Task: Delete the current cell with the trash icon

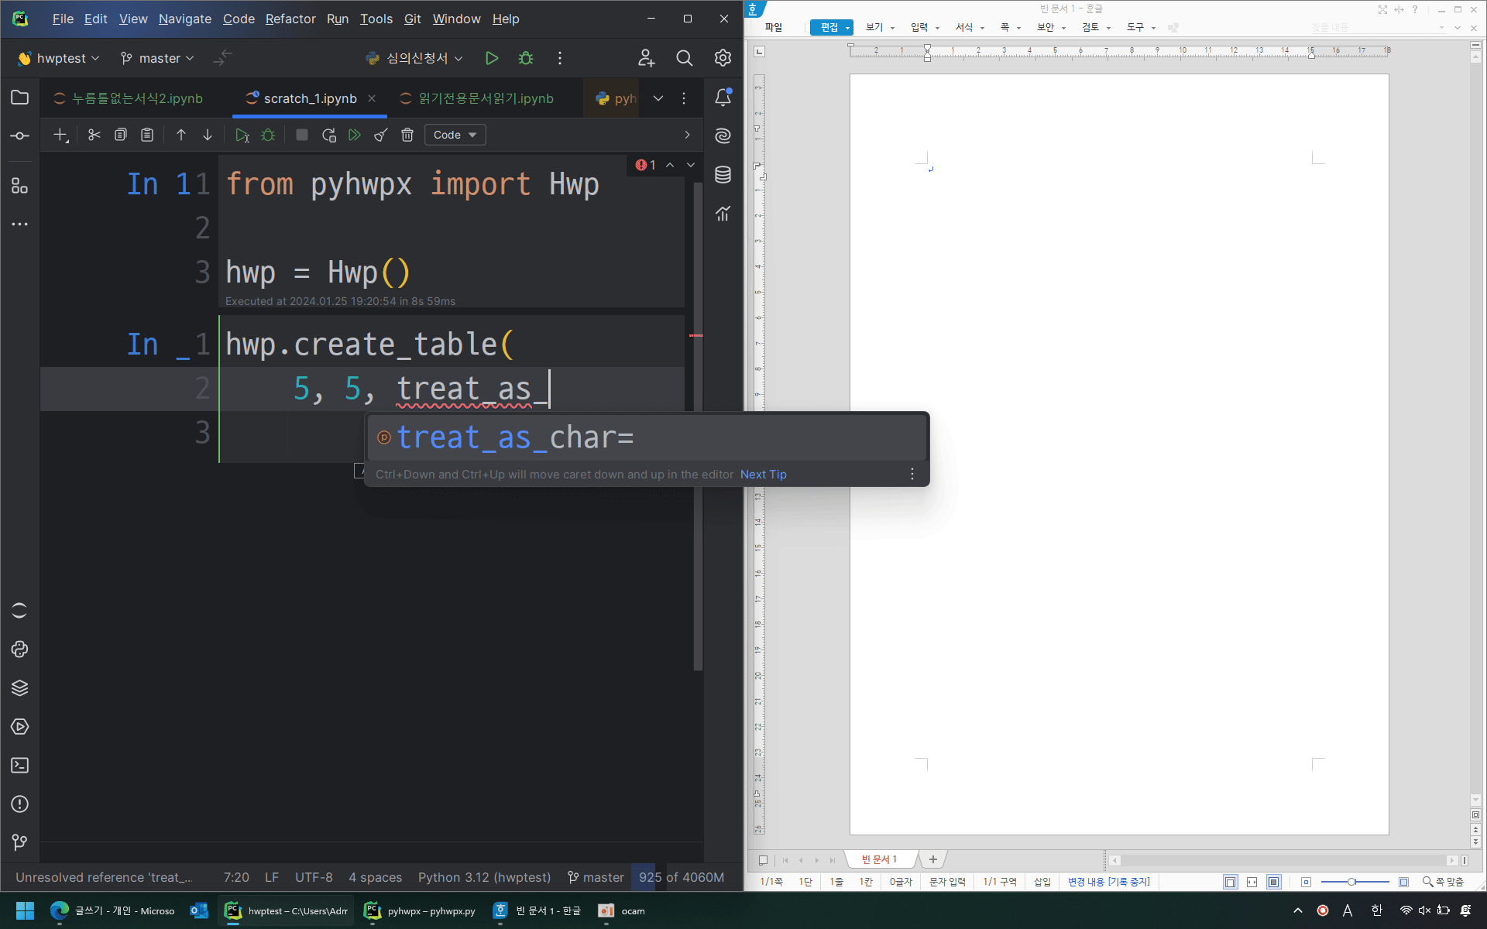Action: pyautogui.click(x=407, y=135)
